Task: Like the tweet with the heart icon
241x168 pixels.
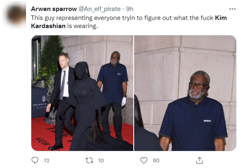Action: pyautogui.click(x=144, y=160)
